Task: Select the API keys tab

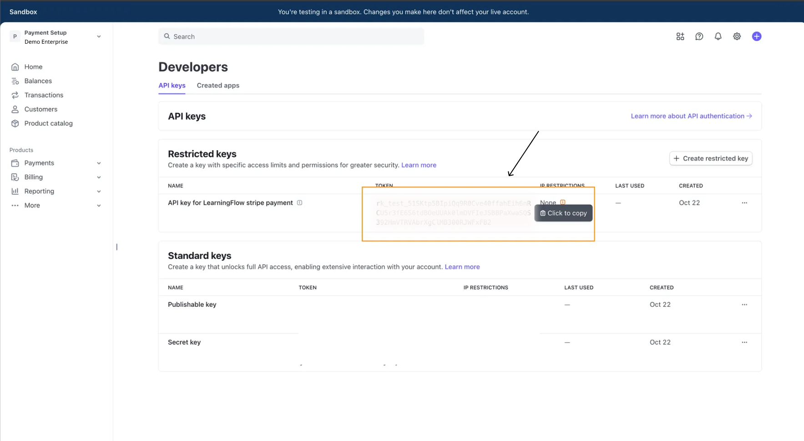Action: (x=172, y=86)
